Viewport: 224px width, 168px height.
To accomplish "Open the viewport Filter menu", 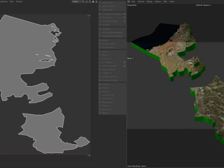I will click(x=165, y=1).
